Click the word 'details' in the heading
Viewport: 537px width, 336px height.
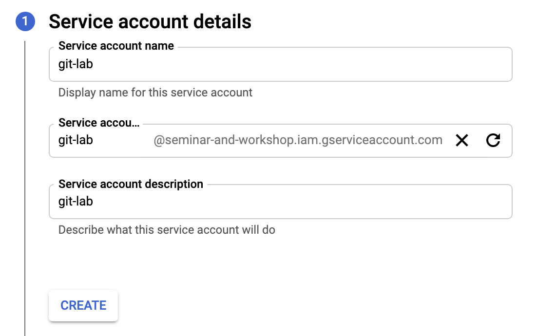220,22
